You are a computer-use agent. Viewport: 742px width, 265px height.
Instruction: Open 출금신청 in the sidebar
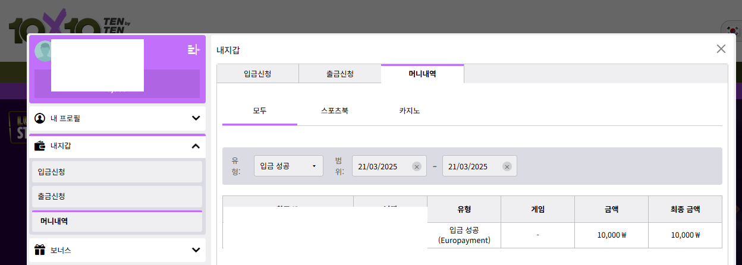117,197
